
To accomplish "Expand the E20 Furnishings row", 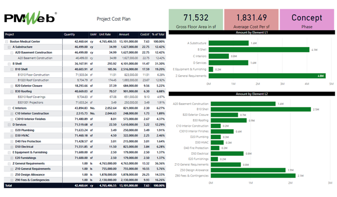I will point(12,158).
